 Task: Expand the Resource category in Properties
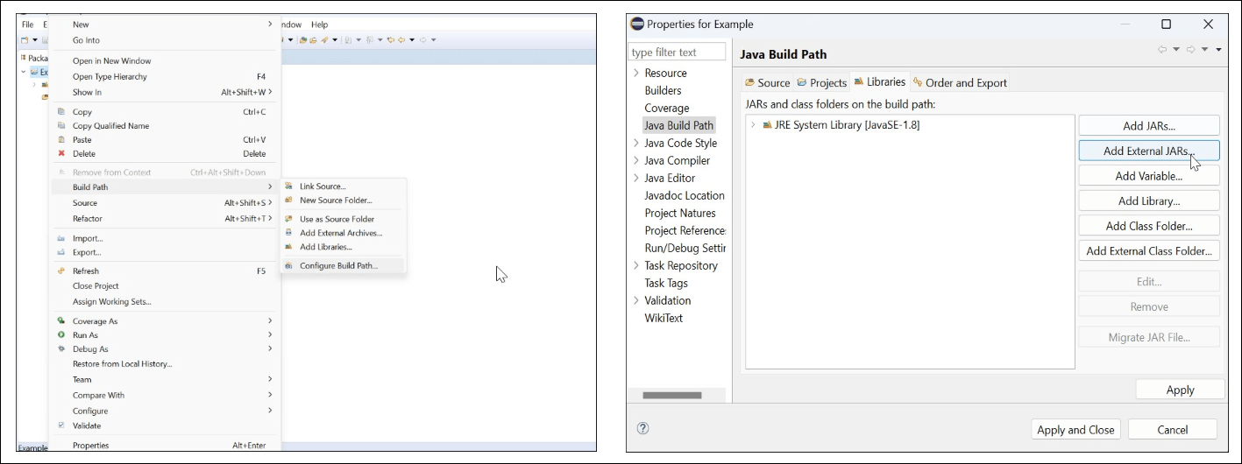[x=636, y=73]
